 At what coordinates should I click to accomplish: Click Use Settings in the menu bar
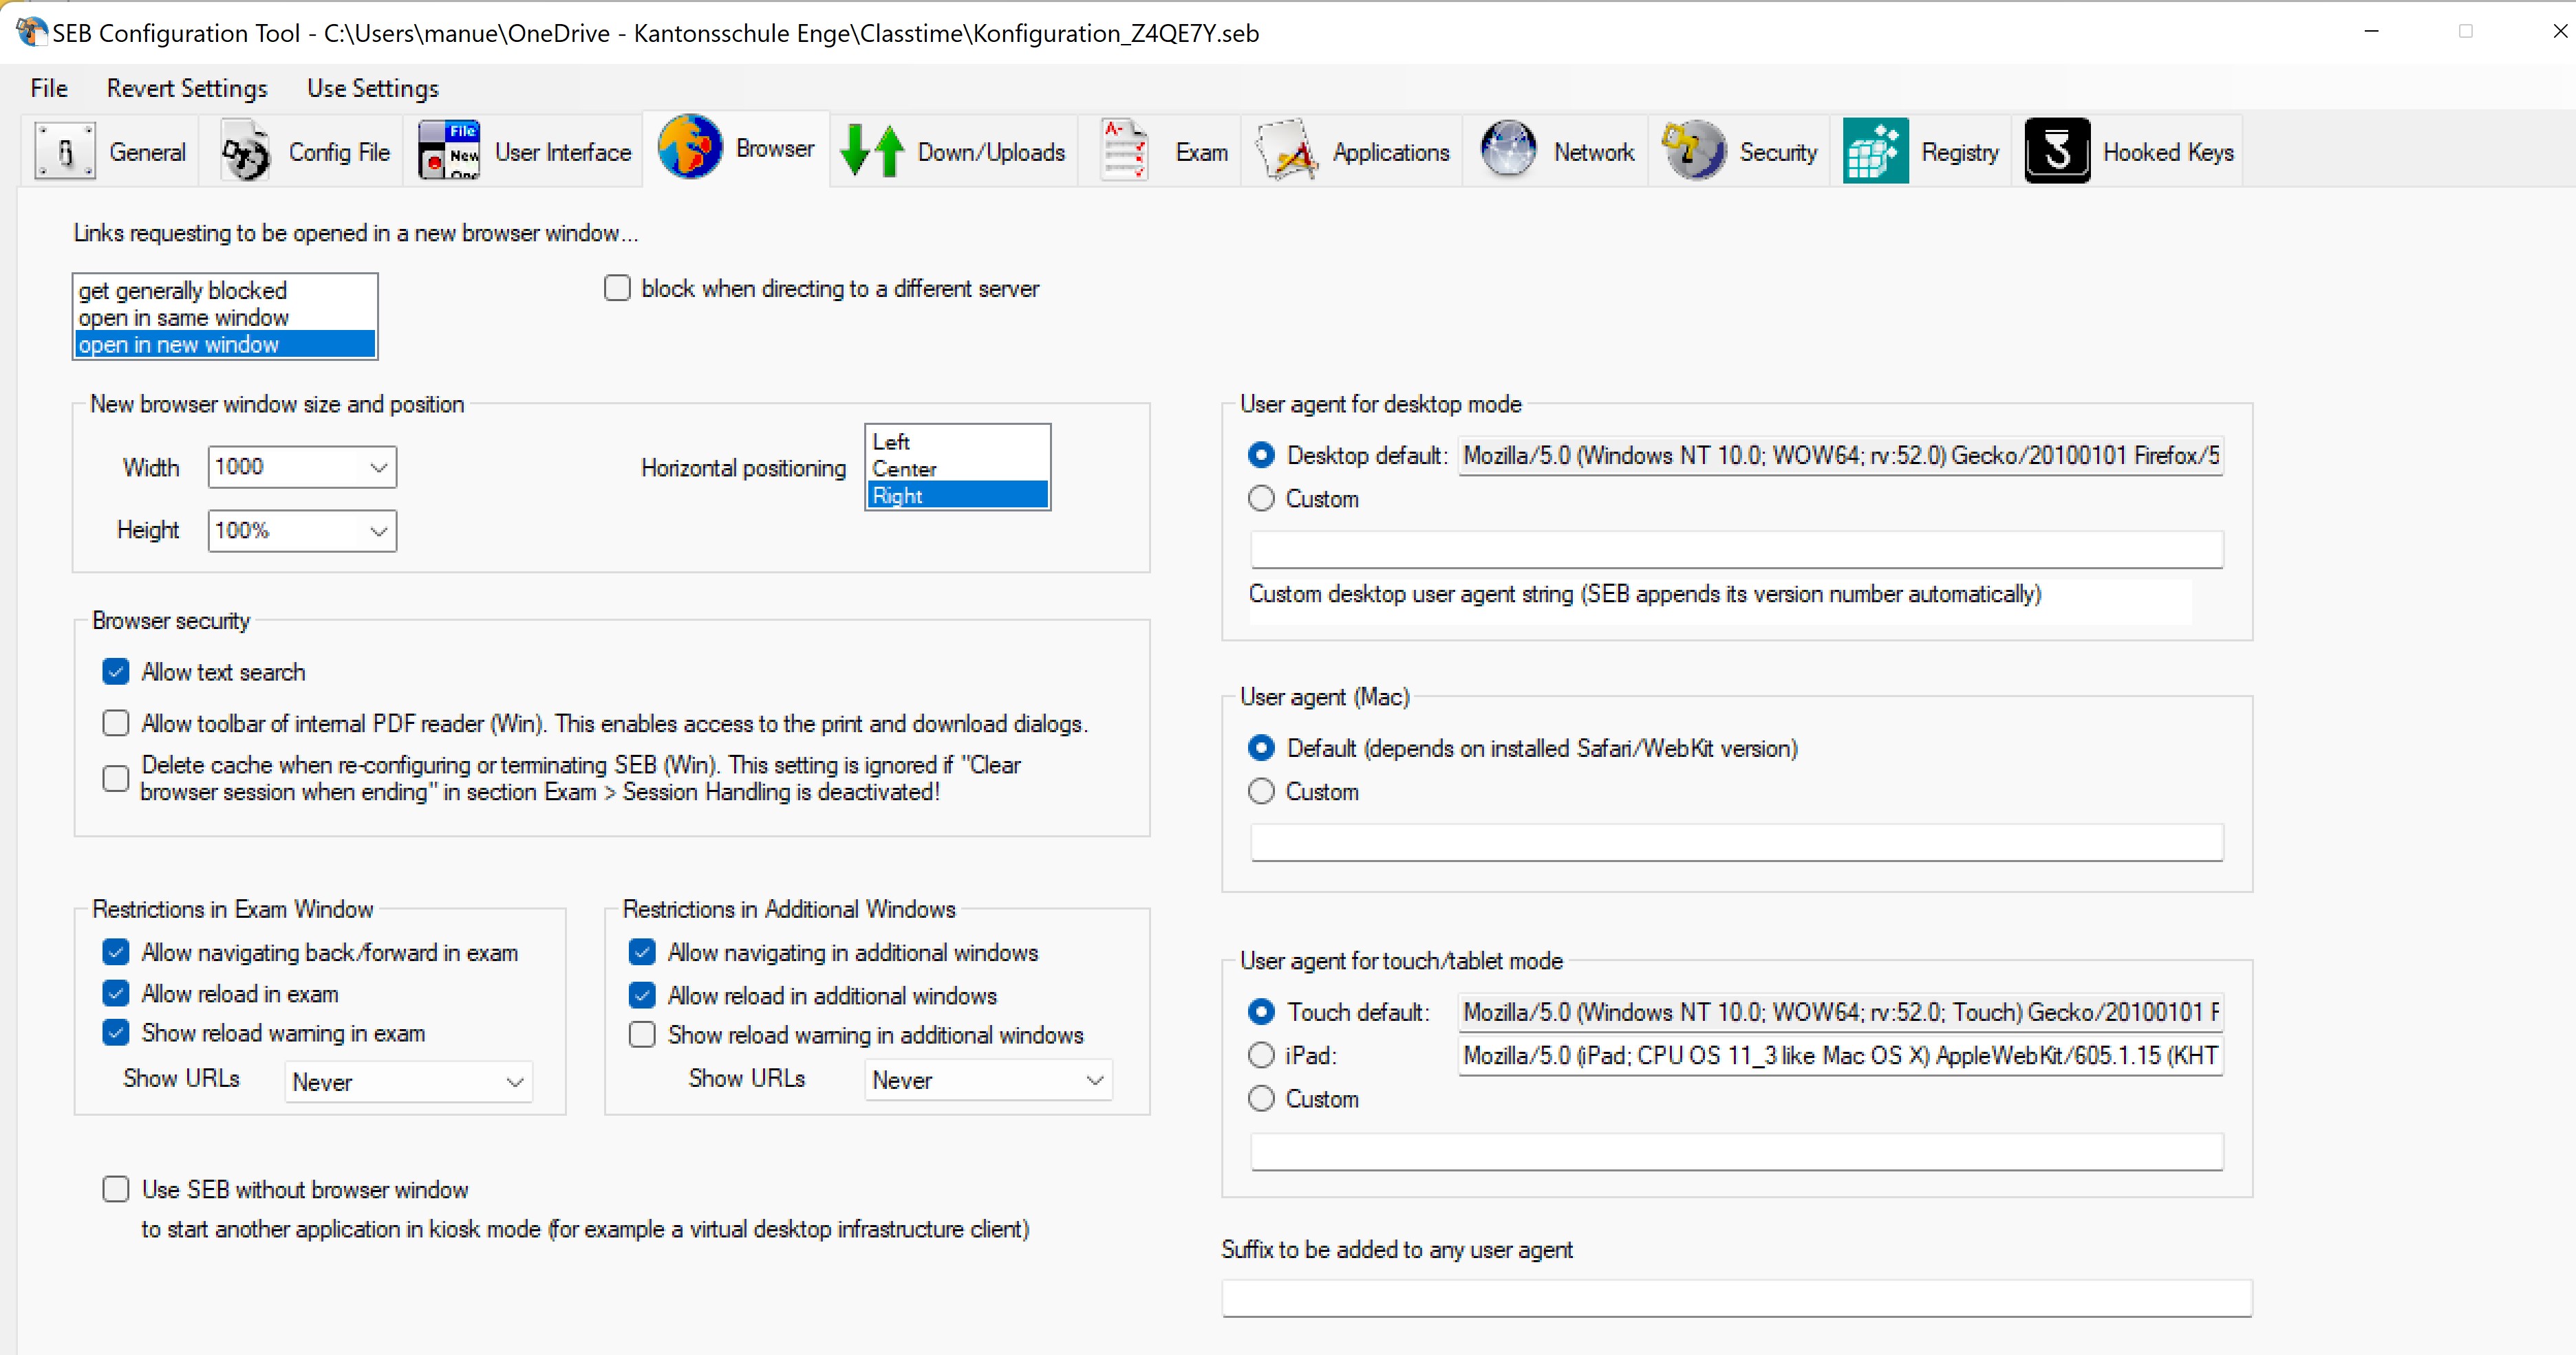click(x=372, y=88)
